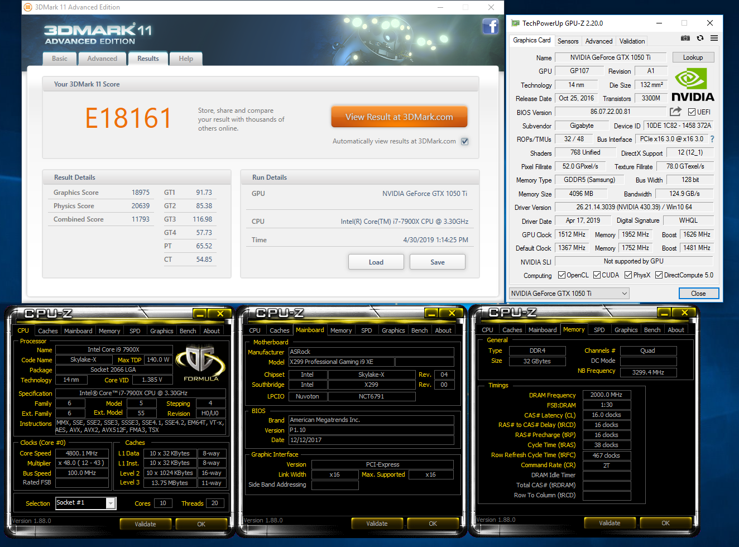Open the Bench tab in the CPU-Z Memory window

[x=652, y=330]
